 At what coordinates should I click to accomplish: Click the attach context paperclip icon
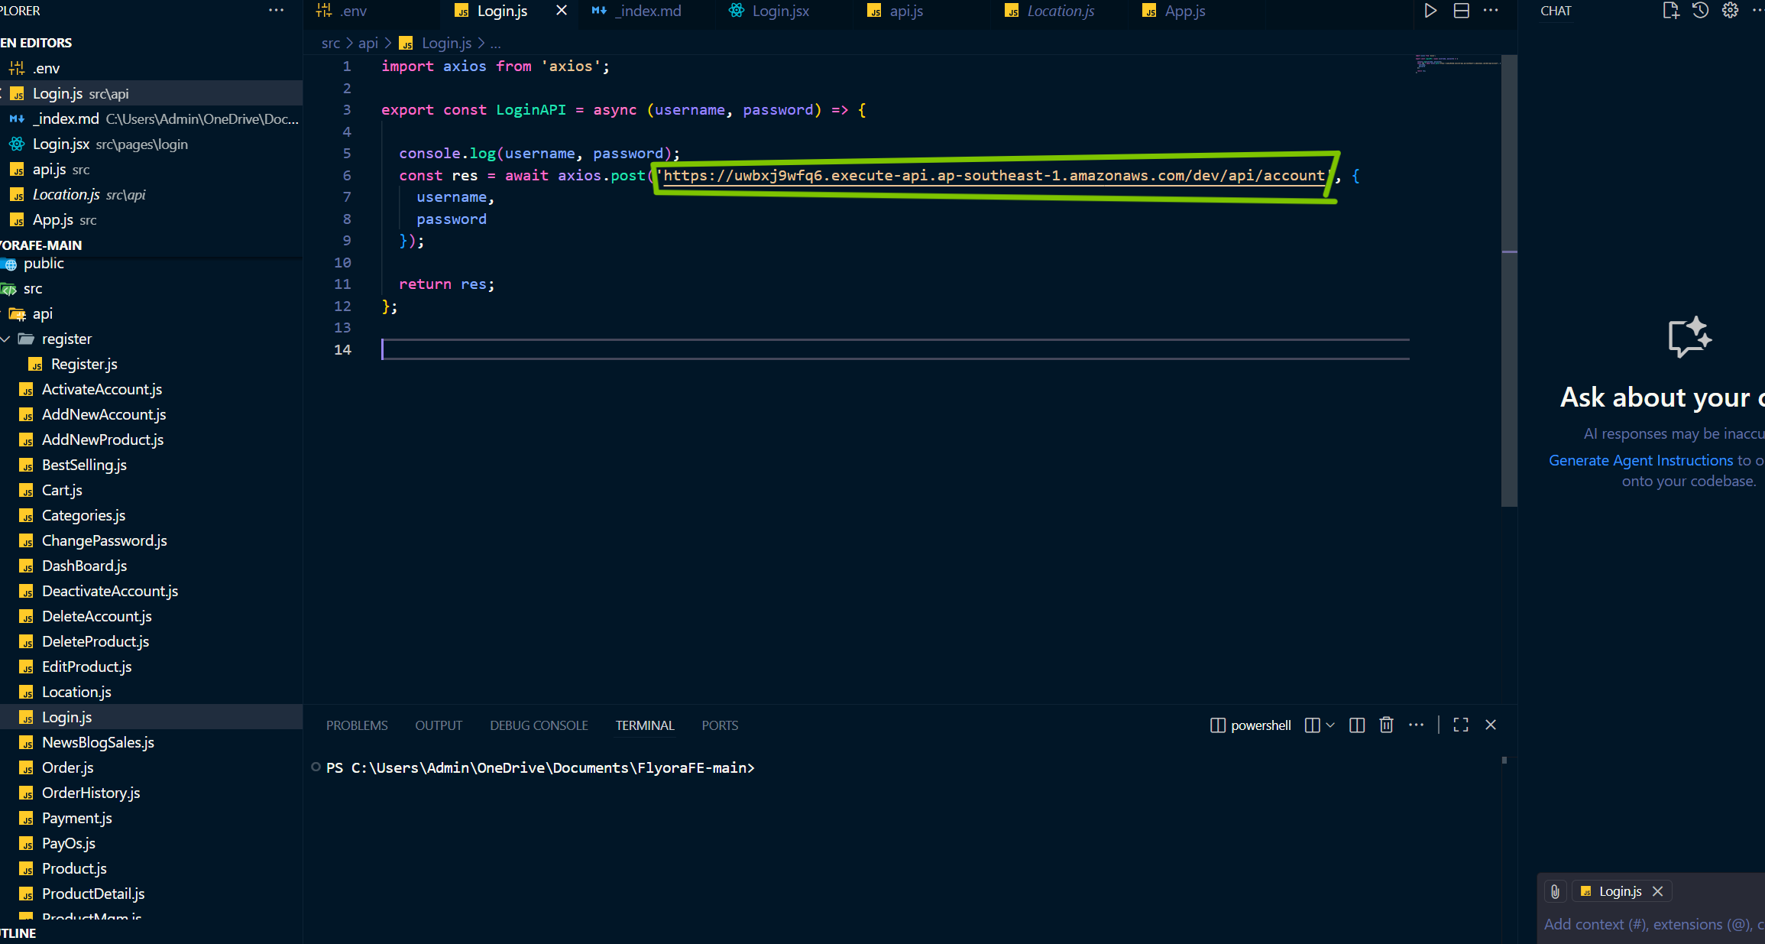click(1555, 891)
